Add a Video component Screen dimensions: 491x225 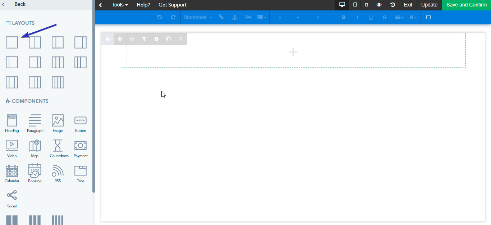[12, 148]
